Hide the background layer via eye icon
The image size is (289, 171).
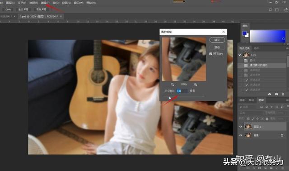pyautogui.click(x=241, y=135)
